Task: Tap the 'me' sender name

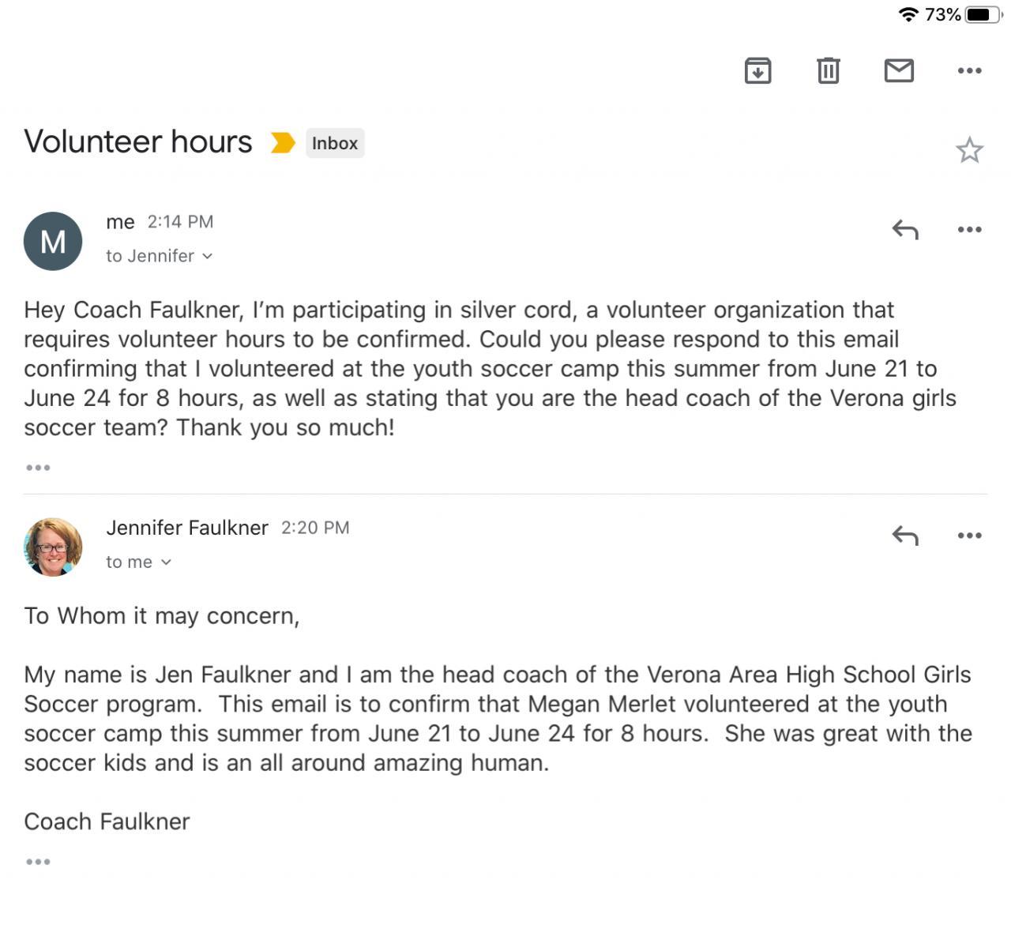Action: tap(120, 222)
